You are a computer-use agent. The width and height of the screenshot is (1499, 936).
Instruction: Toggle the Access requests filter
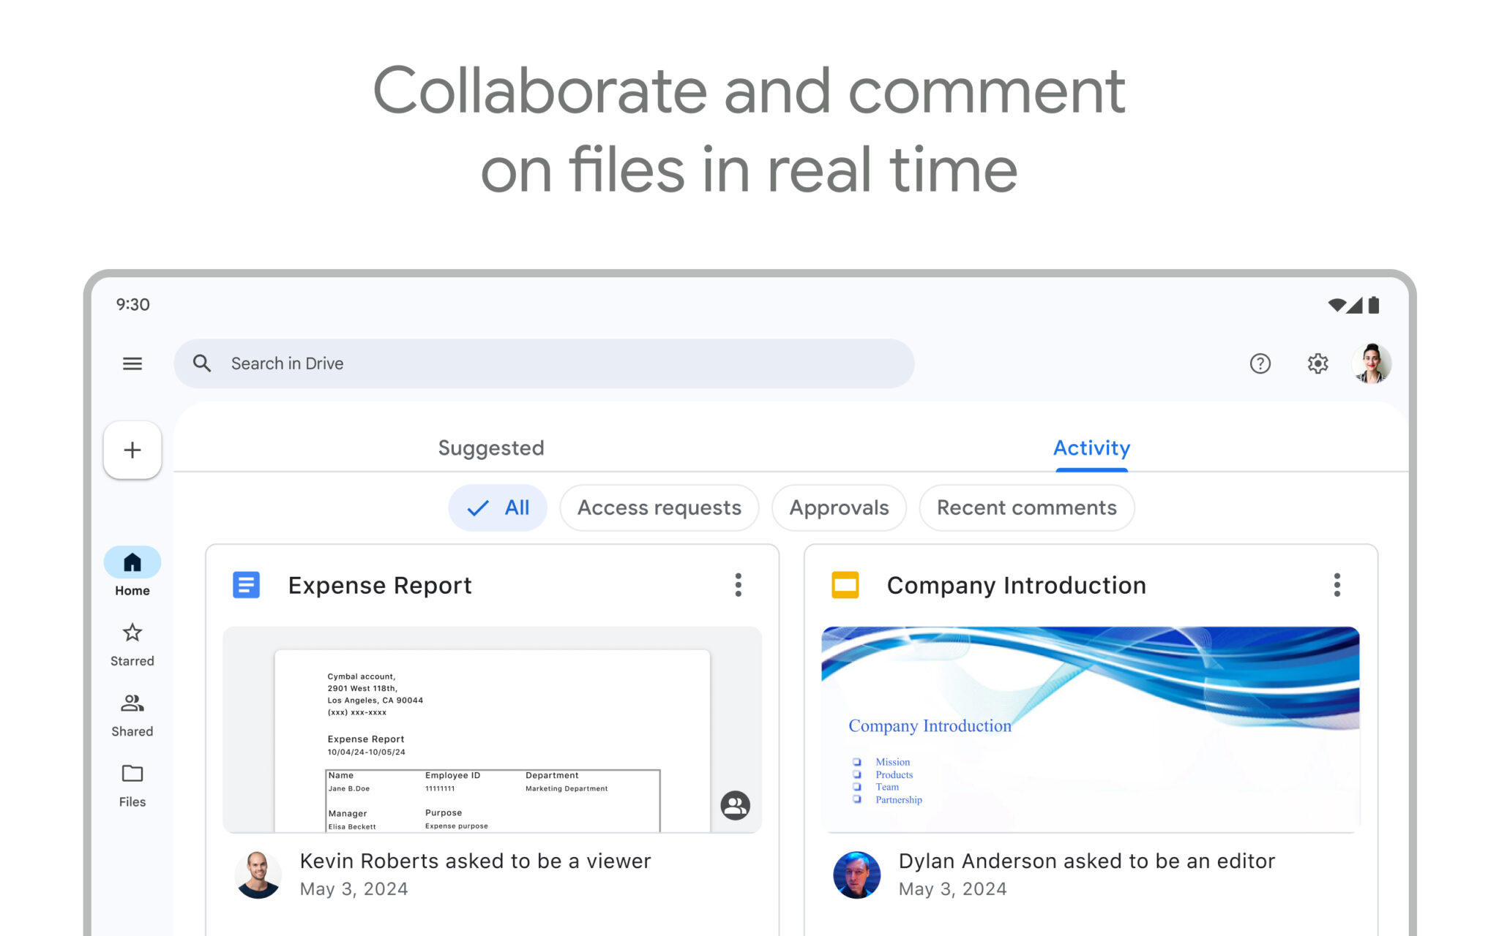(x=659, y=507)
